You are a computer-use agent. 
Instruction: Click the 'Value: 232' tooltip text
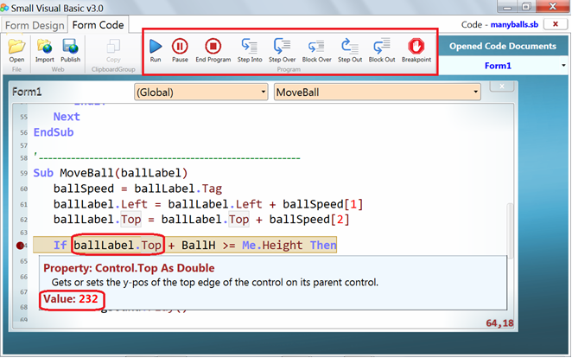(x=71, y=299)
